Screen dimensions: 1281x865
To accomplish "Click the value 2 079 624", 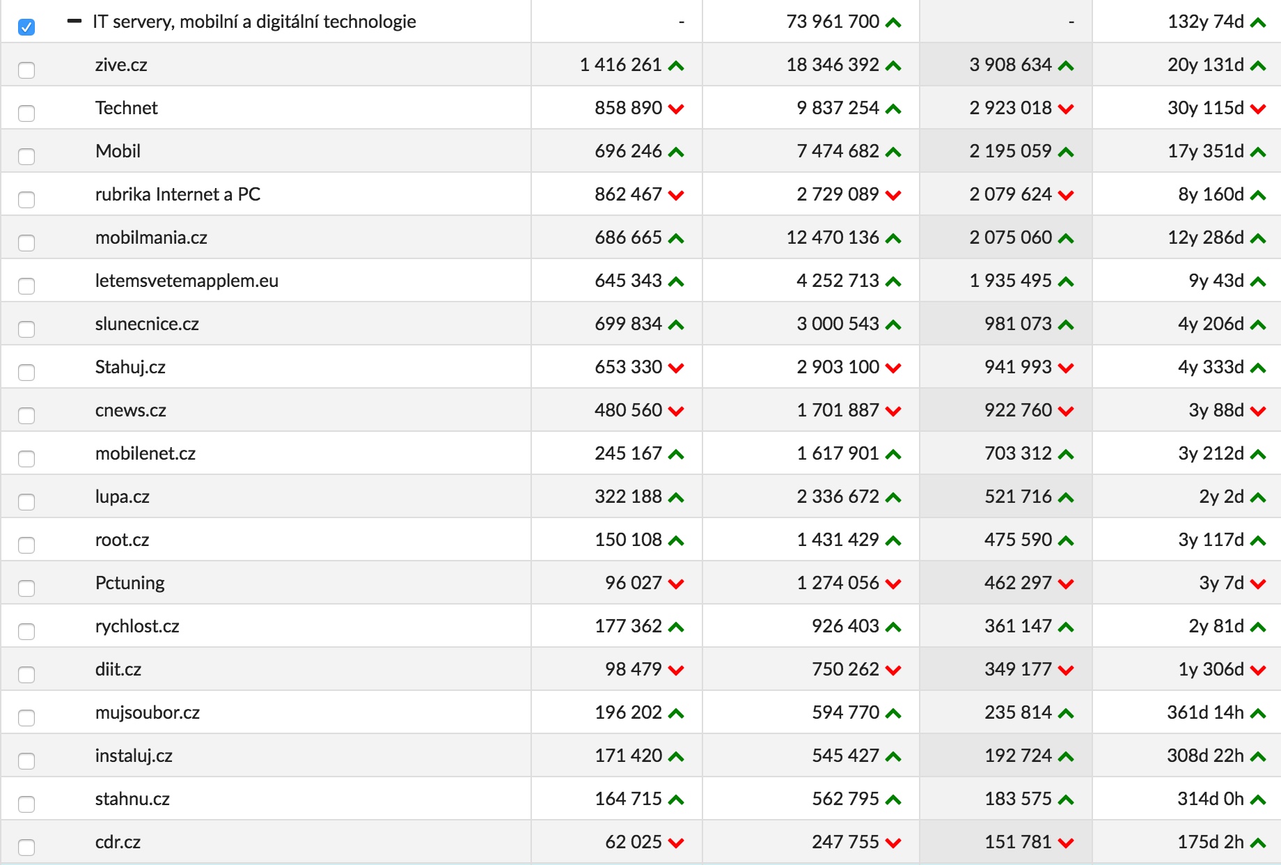I will pyautogui.click(x=1011, y=194).
